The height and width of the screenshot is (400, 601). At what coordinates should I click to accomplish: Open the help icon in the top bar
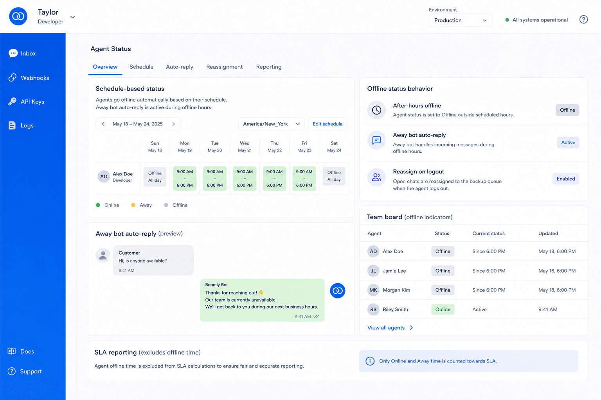coord(583,20)
